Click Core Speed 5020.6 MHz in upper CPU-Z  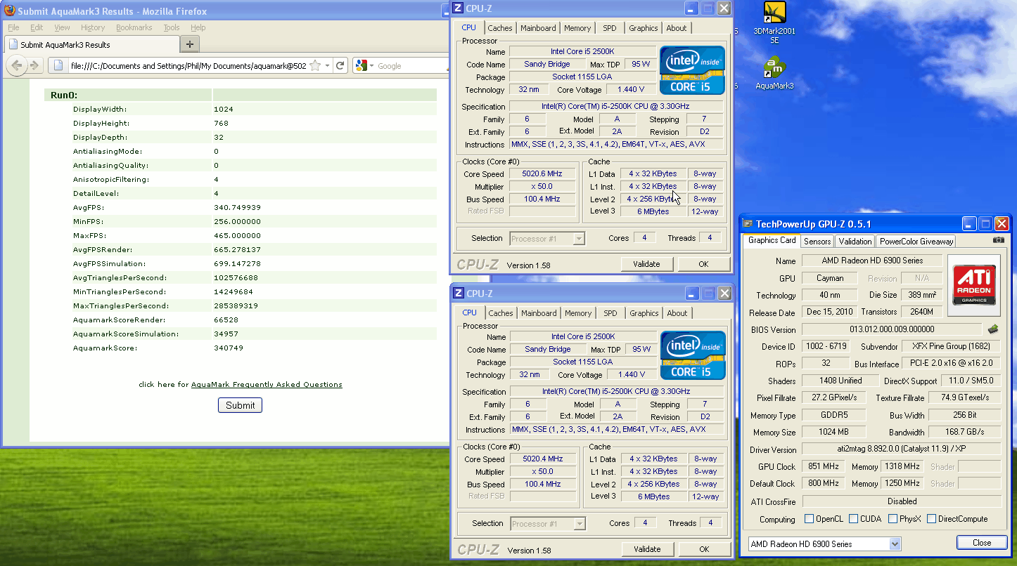[542, 173]
